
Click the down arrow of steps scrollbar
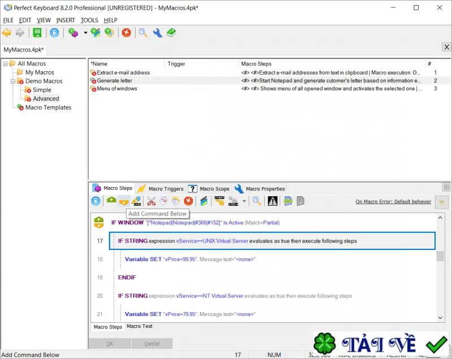pos(440,318)
